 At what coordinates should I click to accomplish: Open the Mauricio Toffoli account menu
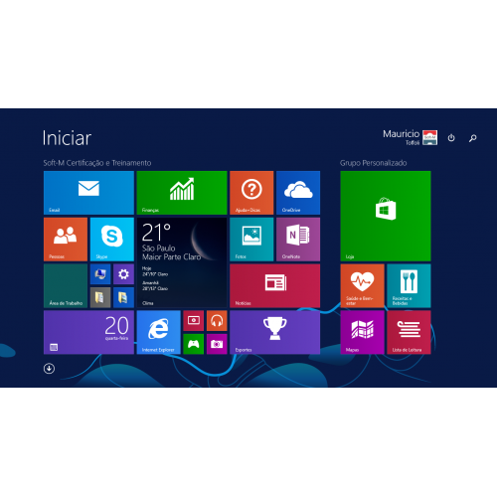[411, 137]
